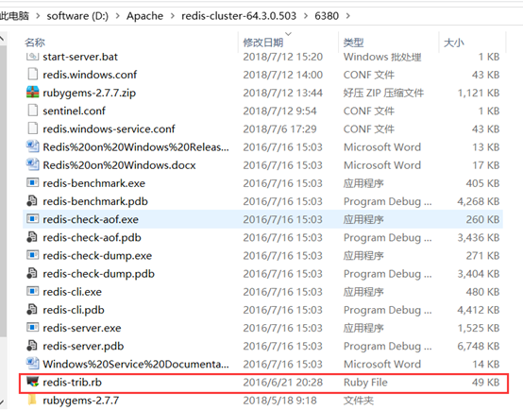
Task: Click the left pane scrollbar thumb
Action: [x=3, y=190]
